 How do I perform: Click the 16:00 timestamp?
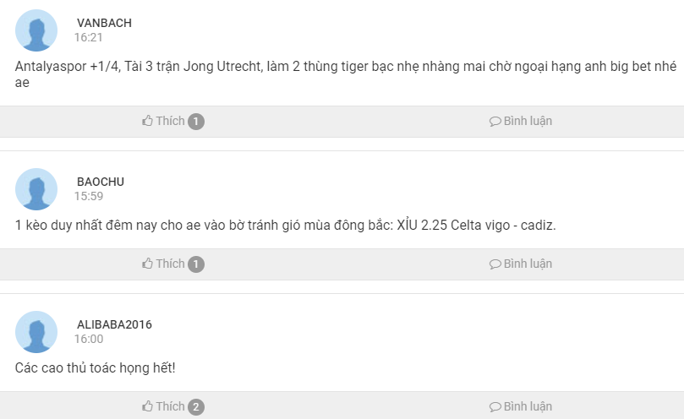coord(89,339)
